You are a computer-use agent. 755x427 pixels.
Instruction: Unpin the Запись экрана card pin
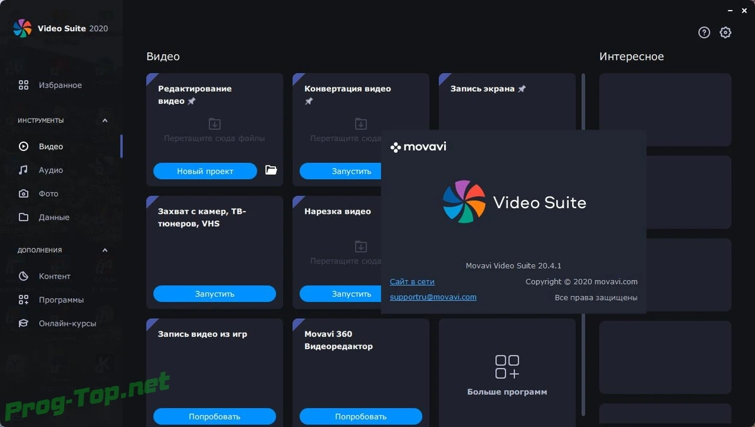(522, 89)
